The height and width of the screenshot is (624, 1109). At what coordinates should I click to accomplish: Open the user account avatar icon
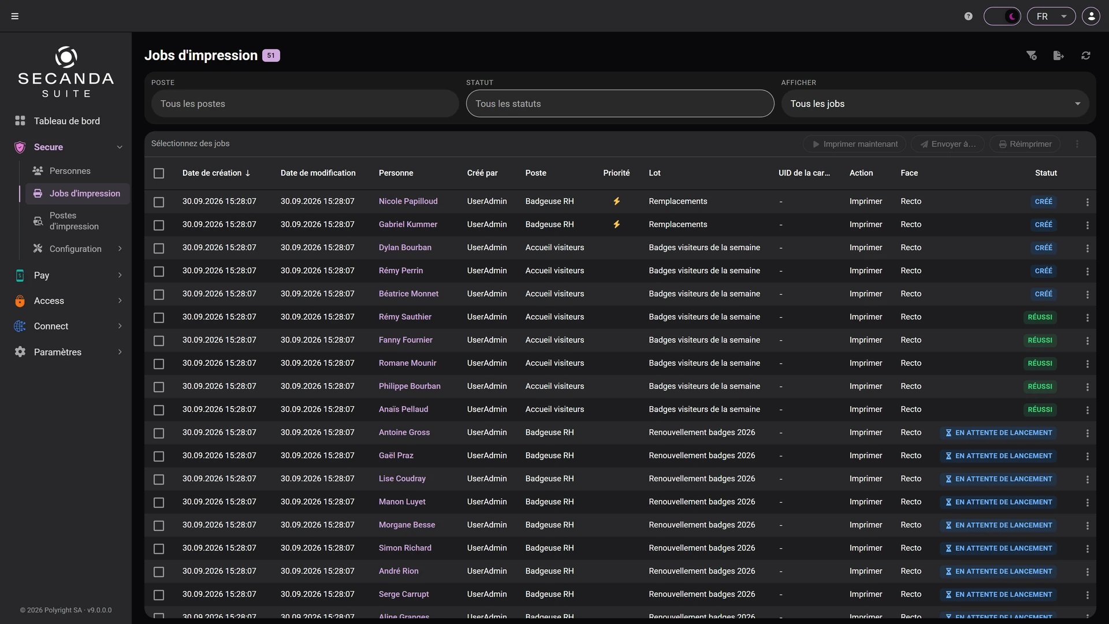1091,16
